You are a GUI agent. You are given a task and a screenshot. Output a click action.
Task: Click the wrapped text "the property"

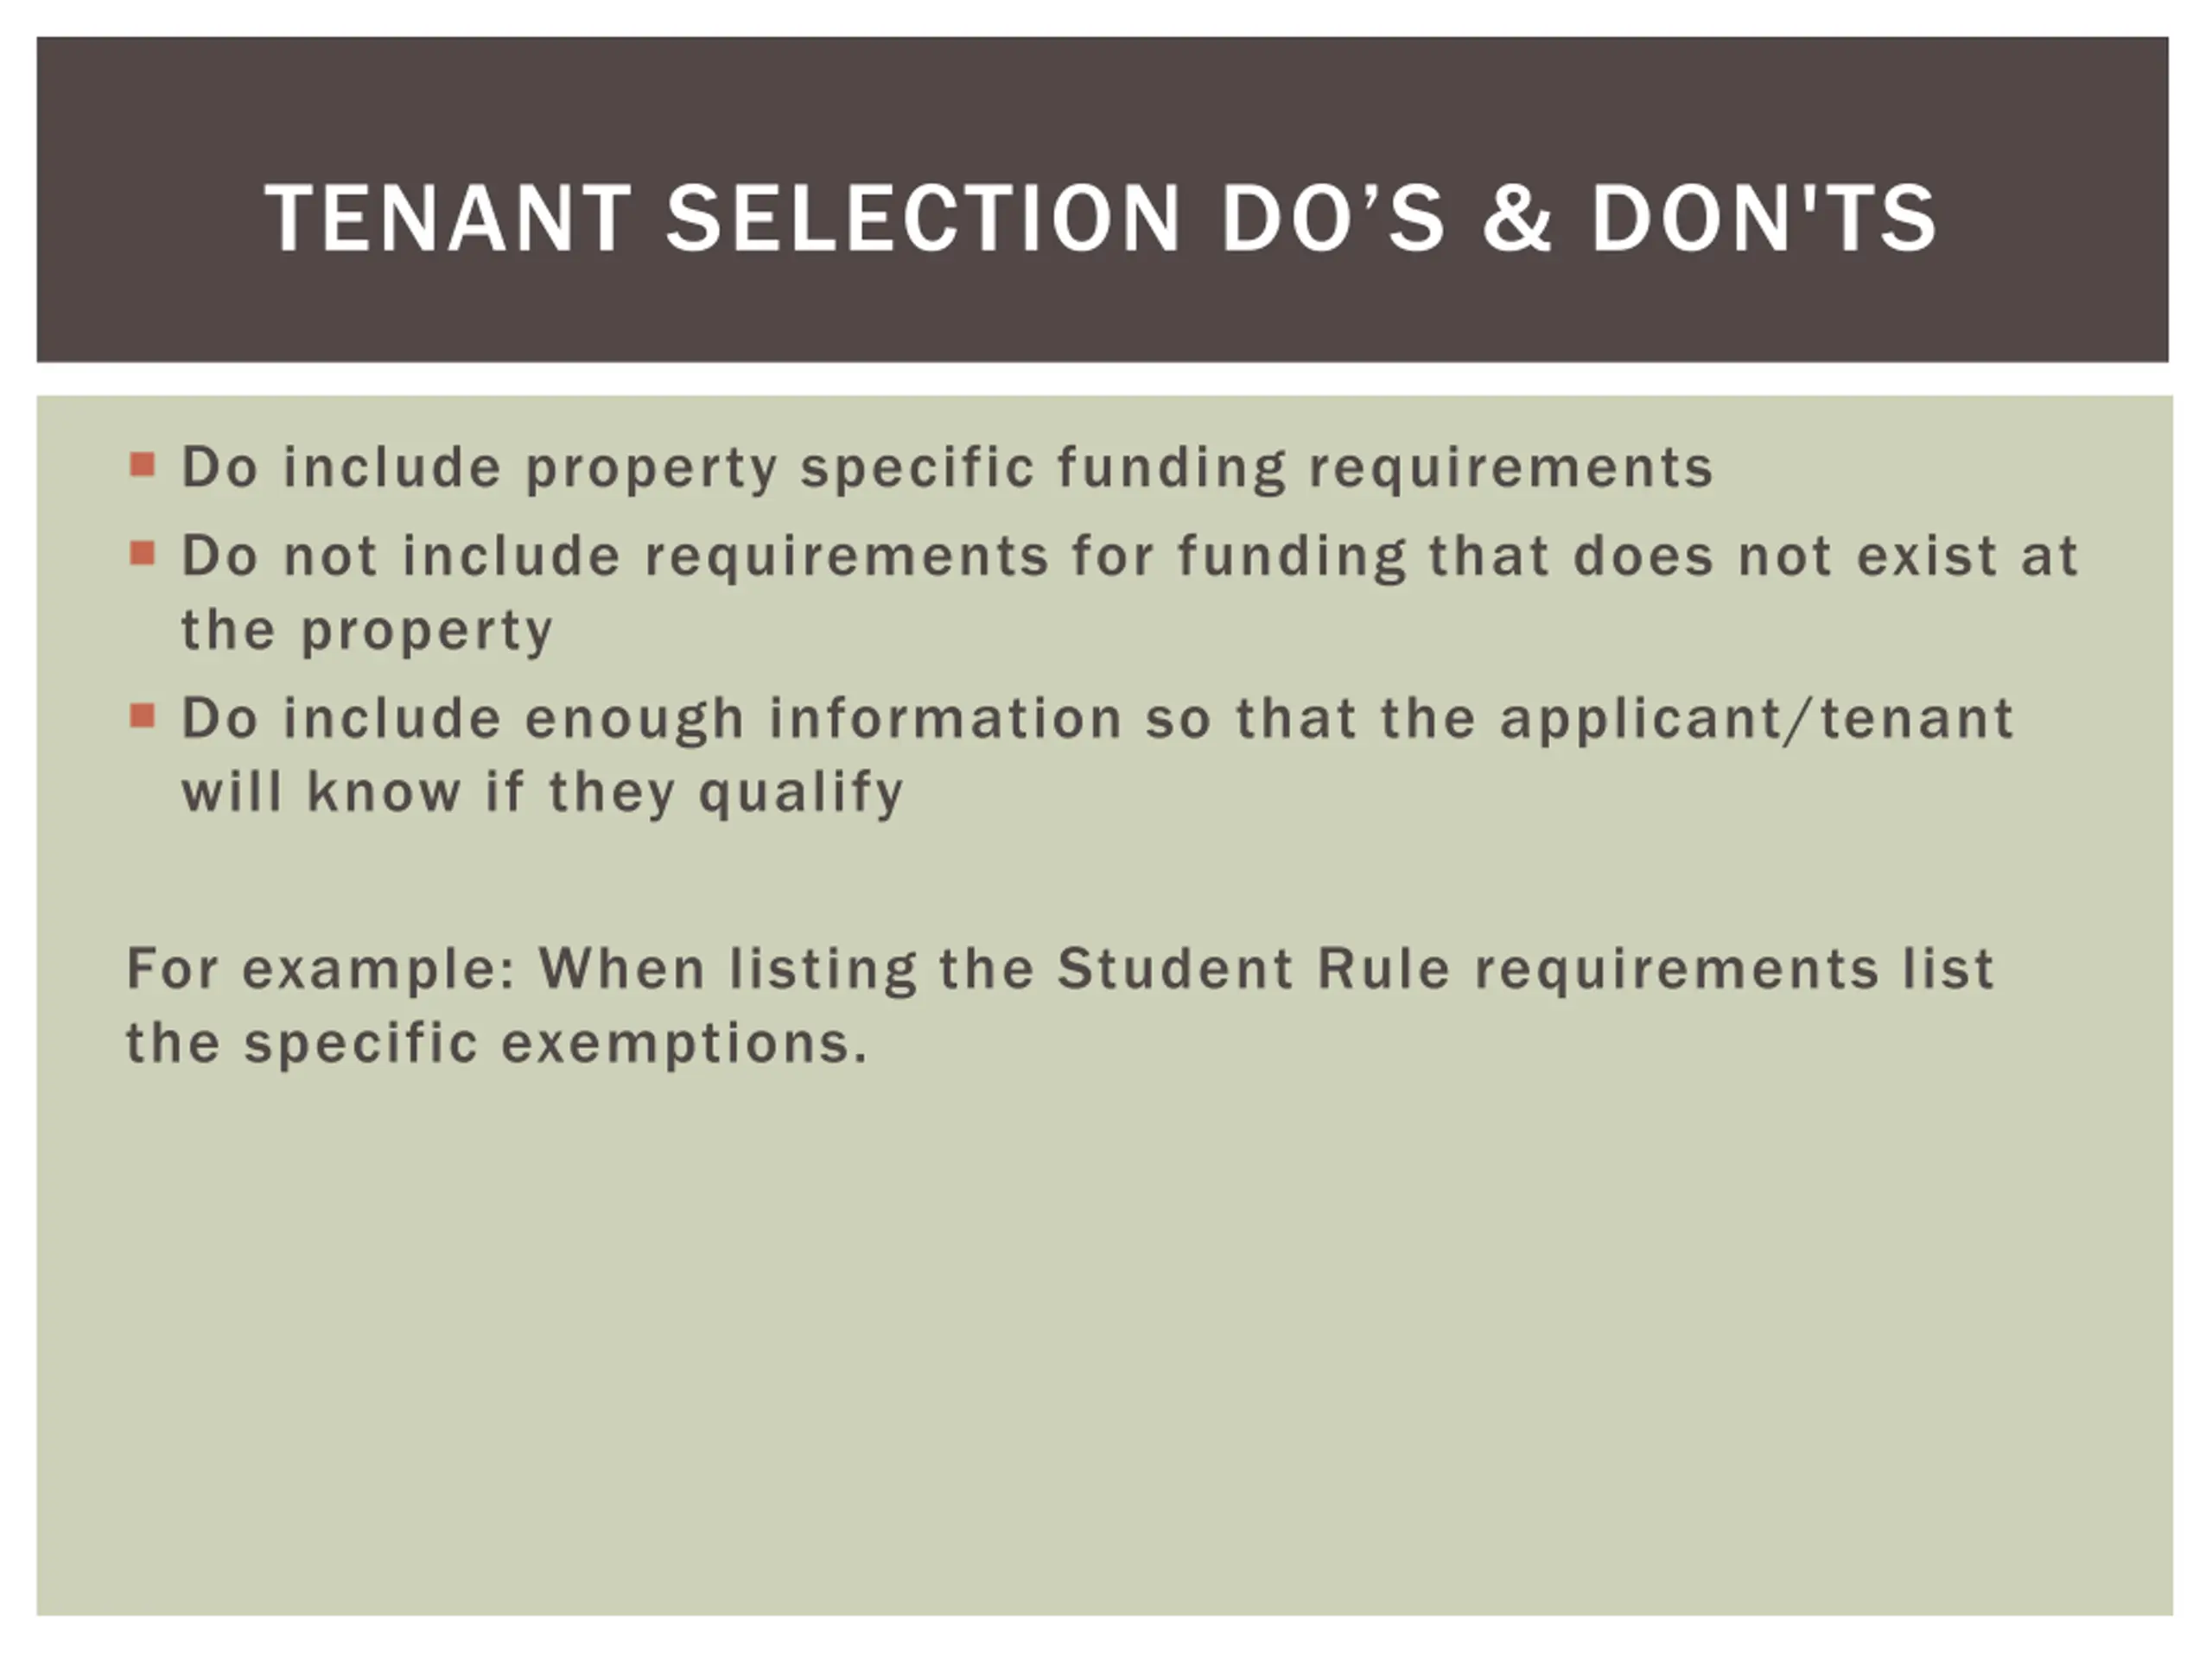[367, 631]
